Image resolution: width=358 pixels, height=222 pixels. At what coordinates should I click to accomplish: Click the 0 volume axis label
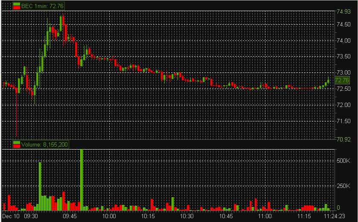339,208
